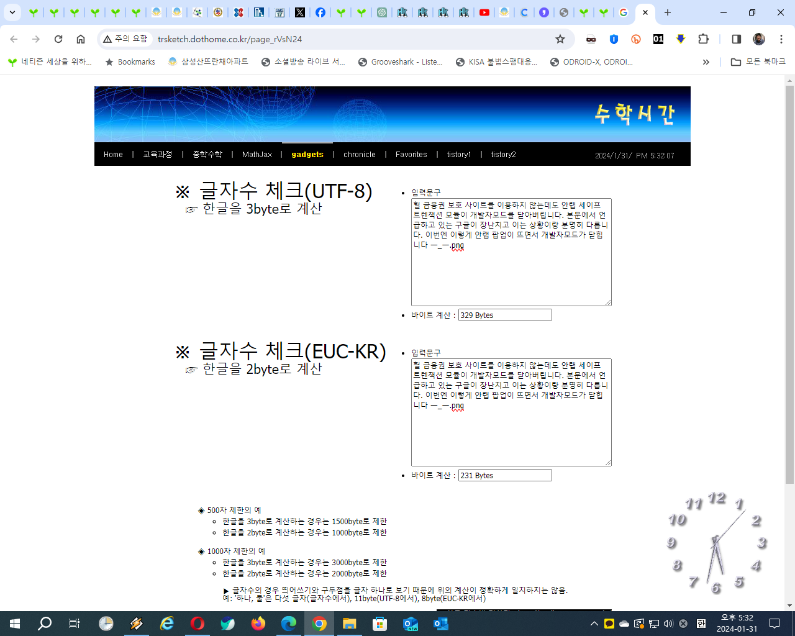The width and height of the screenshot is (795, 636).
Task: Launch Microsoft Edge from the taskbar
Action: (x=289, y=624)
